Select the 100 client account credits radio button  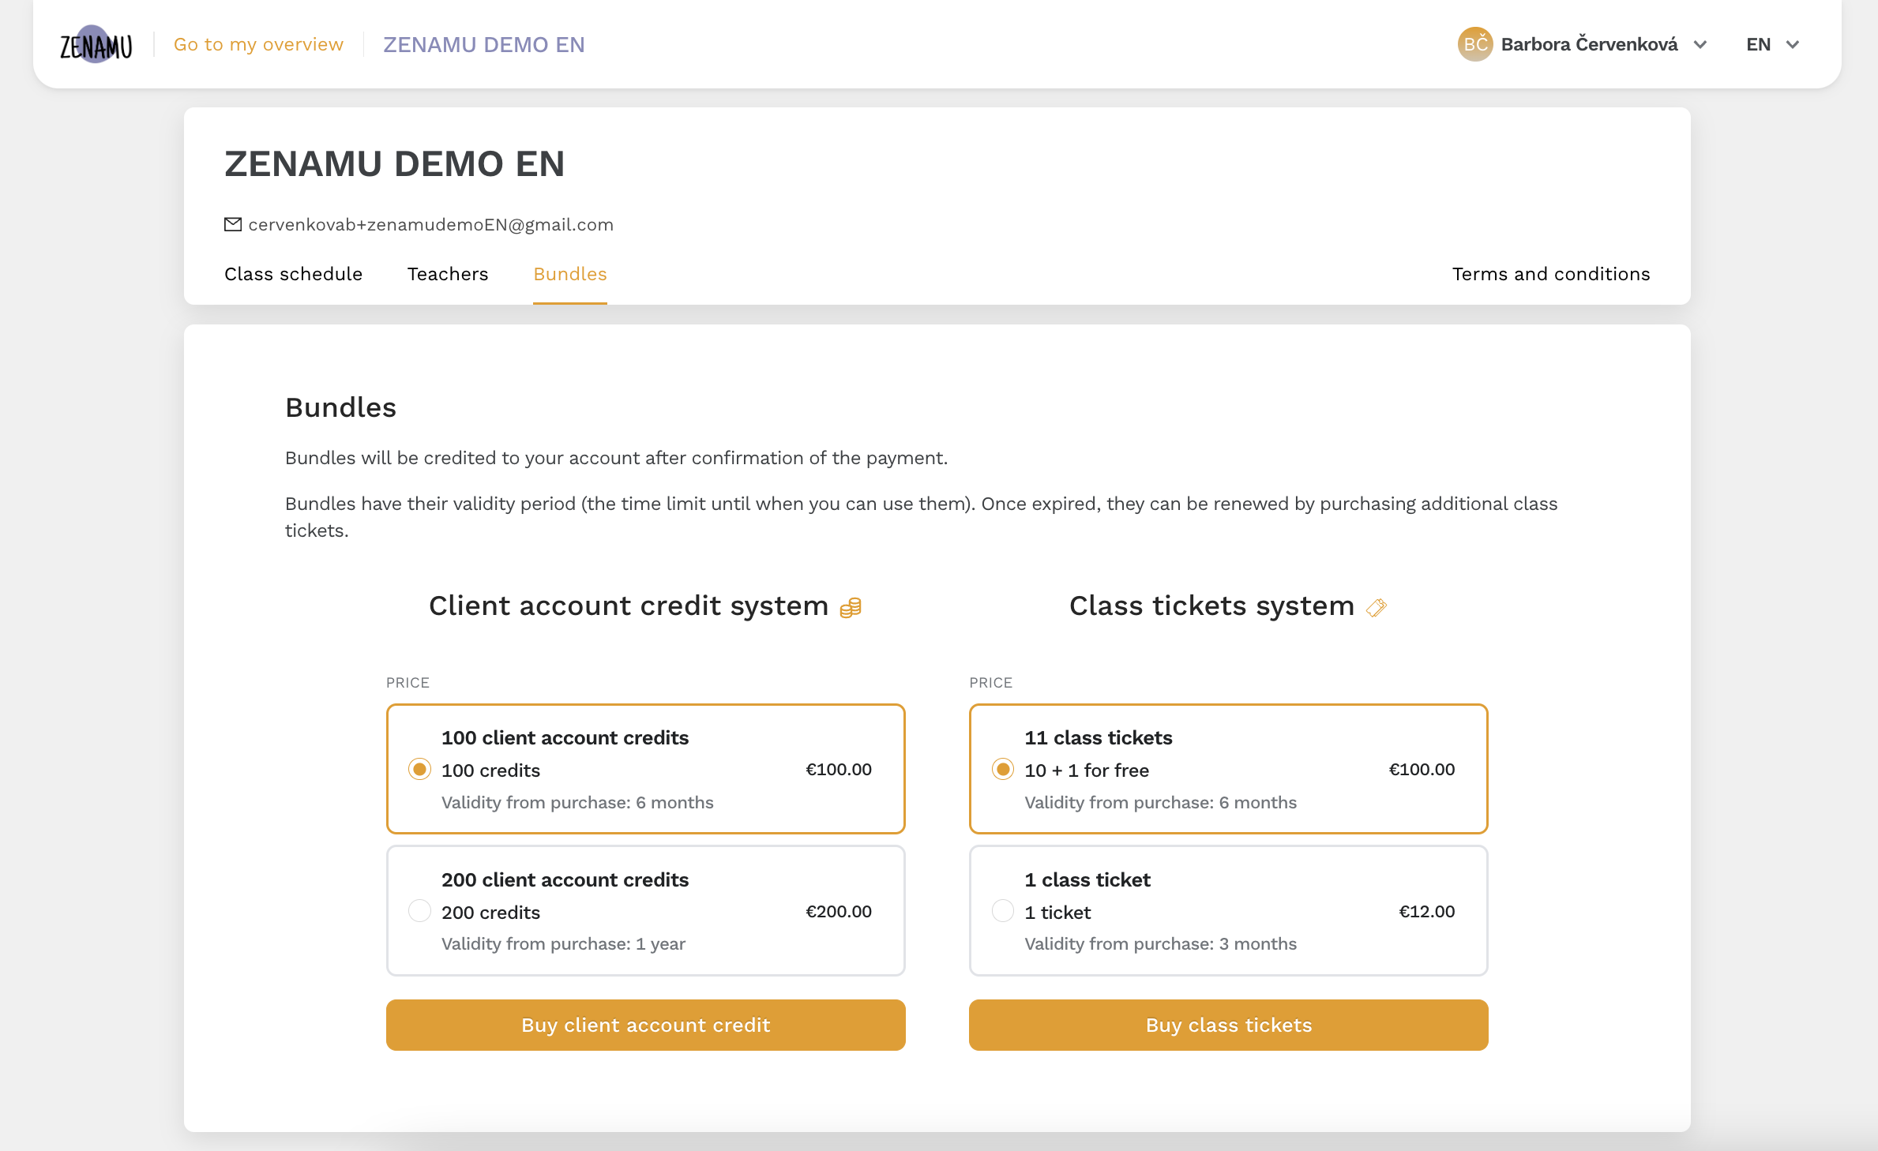419,769
